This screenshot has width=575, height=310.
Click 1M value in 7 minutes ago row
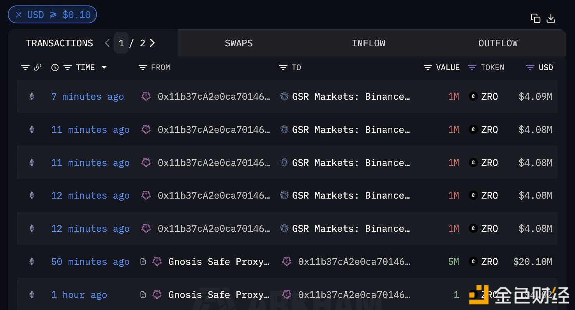click(x=453, y=97)
